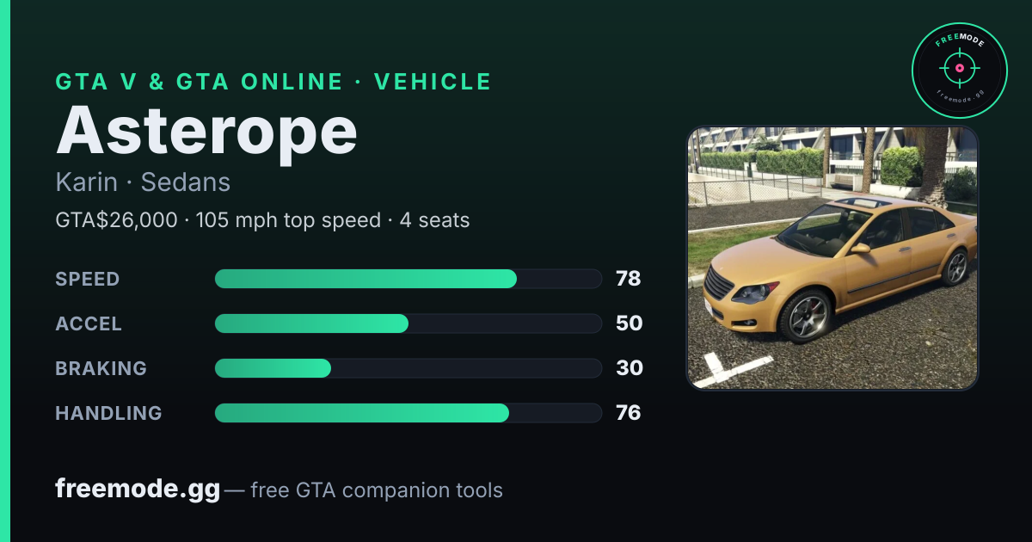Click the ACCEL label
This screenshot has width=1032, height=542.
[89, 323]
